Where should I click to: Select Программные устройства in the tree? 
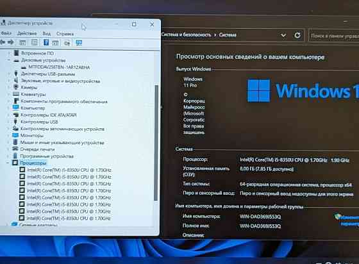(47, 156)
